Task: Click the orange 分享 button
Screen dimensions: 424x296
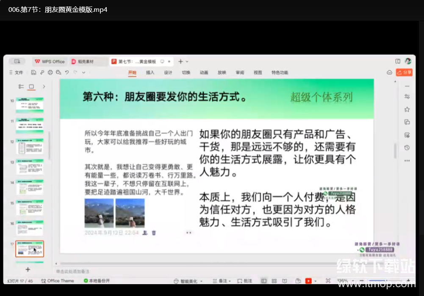Action: coord(404,72)
